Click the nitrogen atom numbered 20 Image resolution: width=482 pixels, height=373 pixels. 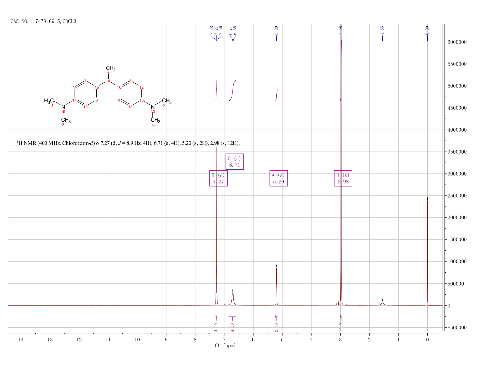(152, 107)
